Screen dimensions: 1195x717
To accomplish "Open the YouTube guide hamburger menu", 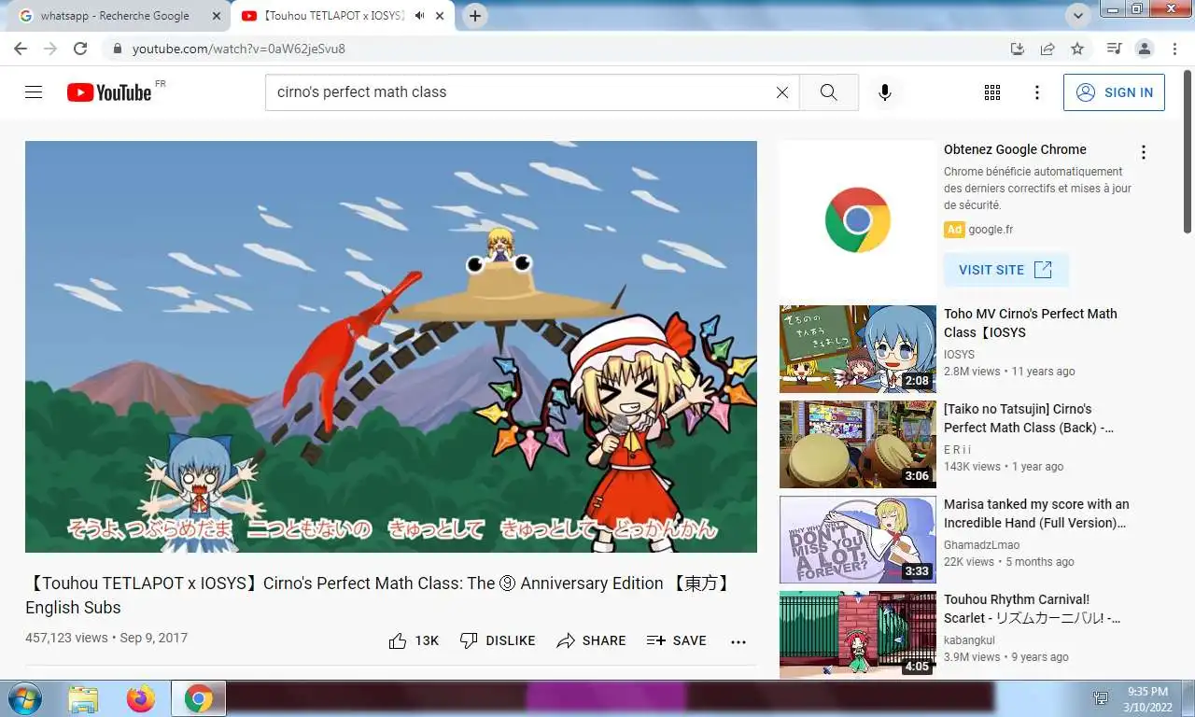I will pyautogui.click(x=34, y=92).
